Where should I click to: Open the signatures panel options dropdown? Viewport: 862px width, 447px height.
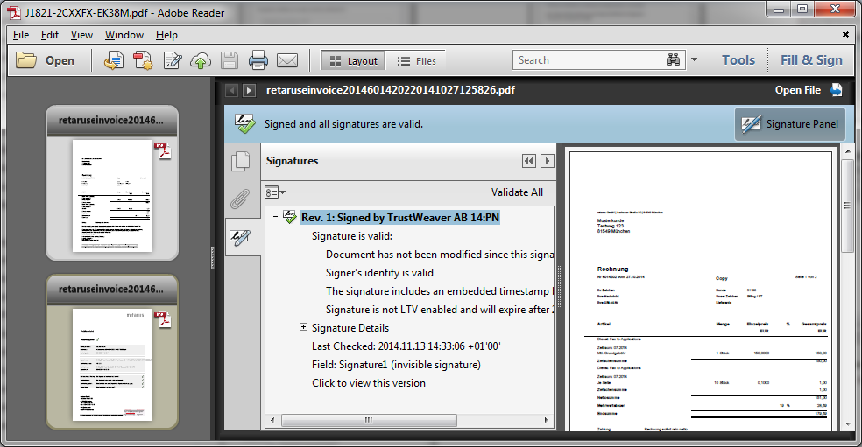coord(275,192)
